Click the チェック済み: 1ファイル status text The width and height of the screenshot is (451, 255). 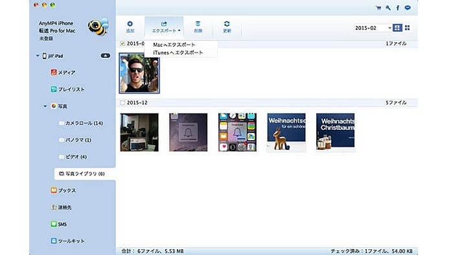371,251
